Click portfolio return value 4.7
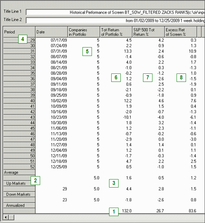The width and height of the screenshot is (205, 223). coord(129,161)
